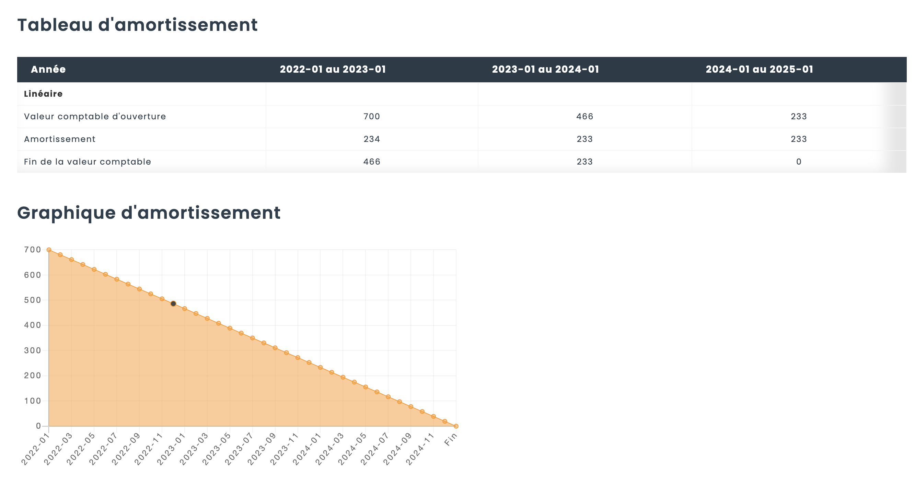Click the Année column header

pyautogui.click(x=48, y=70)
